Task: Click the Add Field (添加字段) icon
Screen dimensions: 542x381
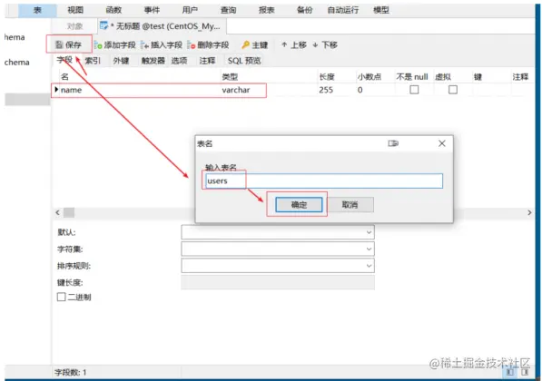Action: (98, 45)
